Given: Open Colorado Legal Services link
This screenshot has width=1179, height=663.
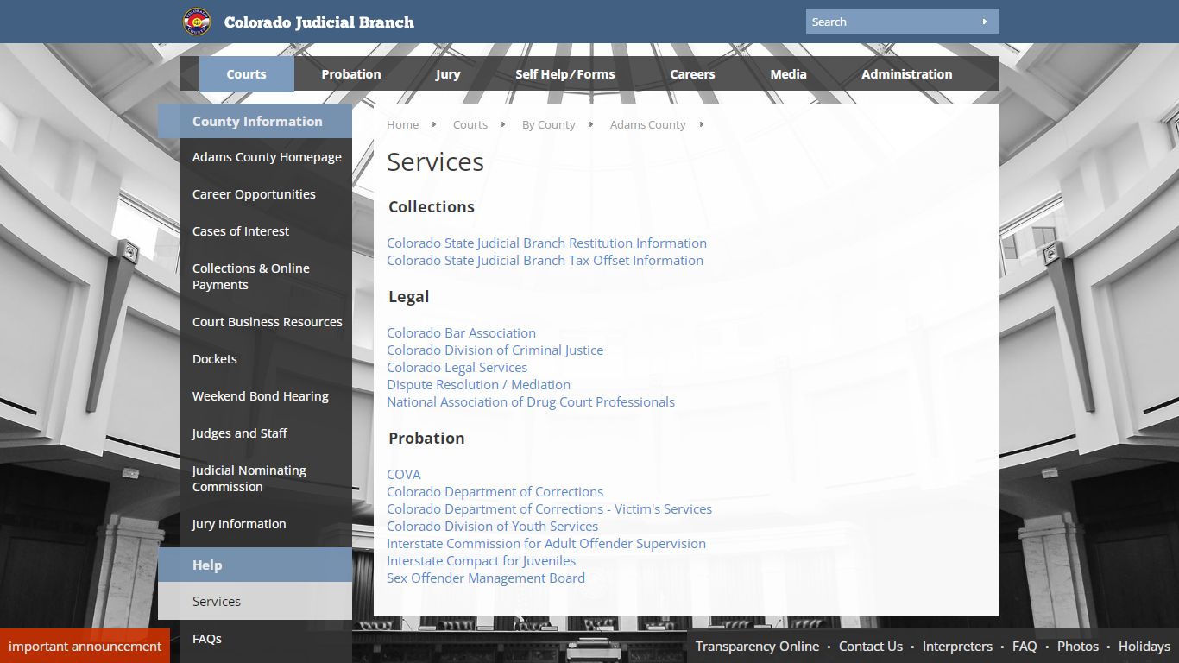Looking at the screenshot, I should click(457, 368).
